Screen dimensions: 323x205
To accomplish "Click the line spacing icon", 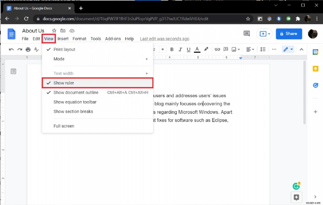I will click(x=263, y=49).
